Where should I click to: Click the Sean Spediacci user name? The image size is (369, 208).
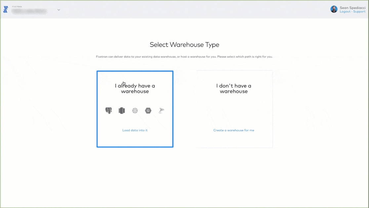(352, 8)
